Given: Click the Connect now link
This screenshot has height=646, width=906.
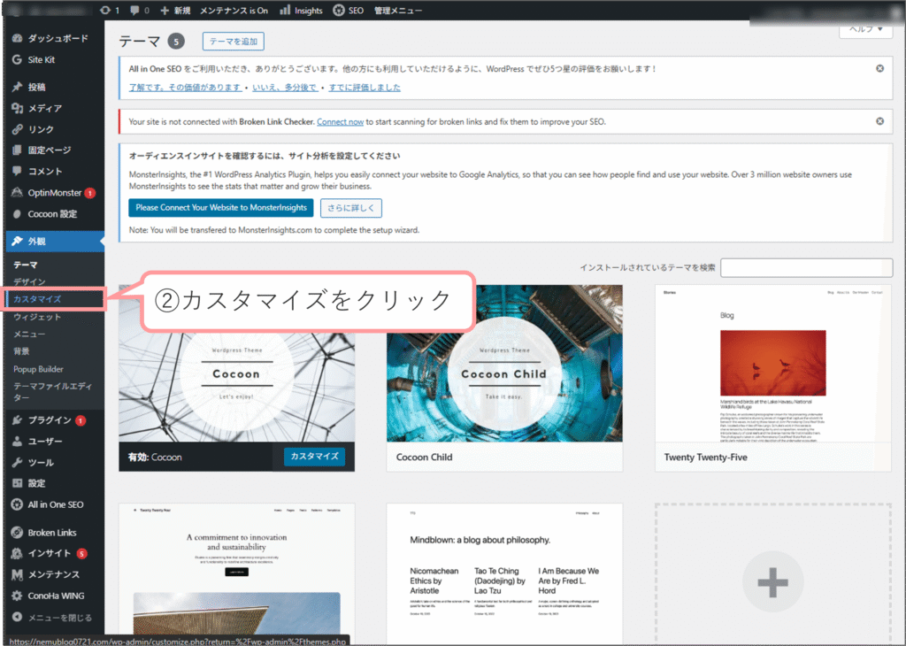Looking at the screenshot, I should pyautogui.click(x=340, y=121).
